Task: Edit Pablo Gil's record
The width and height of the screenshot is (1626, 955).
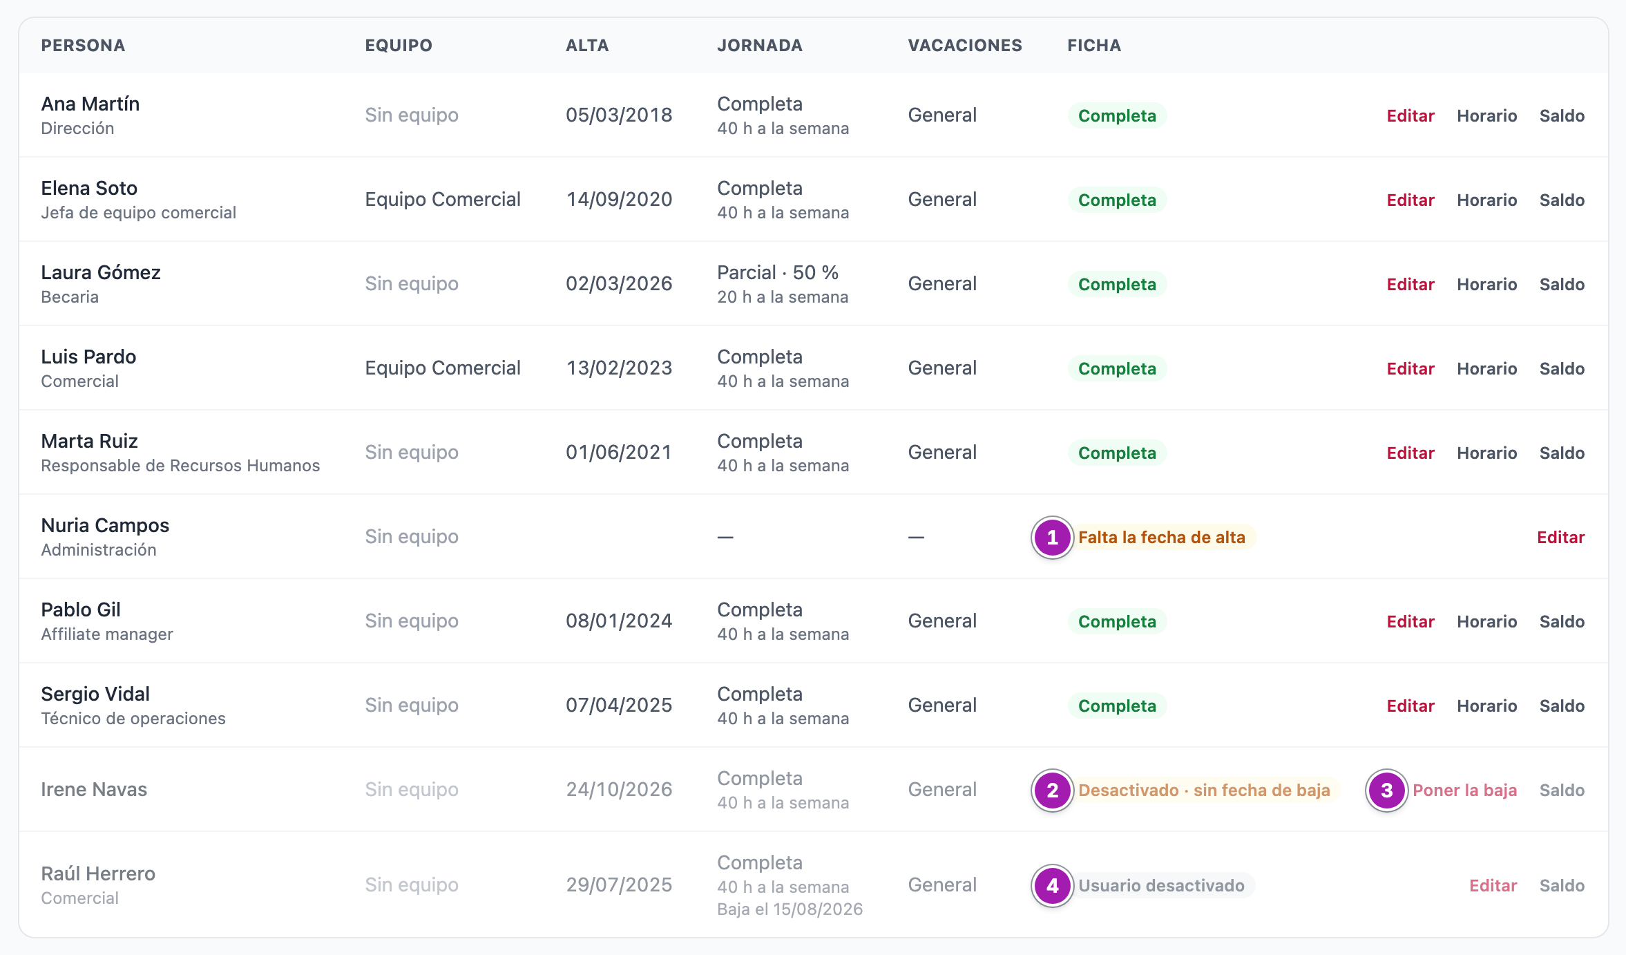Action: coord(1410,621)
